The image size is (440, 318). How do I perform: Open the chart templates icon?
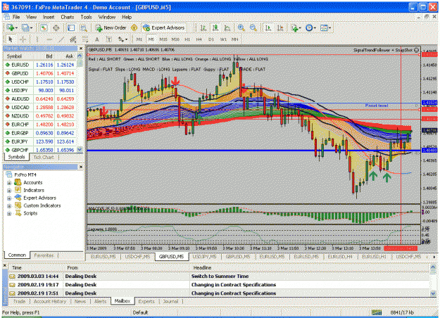coord(324,27)
